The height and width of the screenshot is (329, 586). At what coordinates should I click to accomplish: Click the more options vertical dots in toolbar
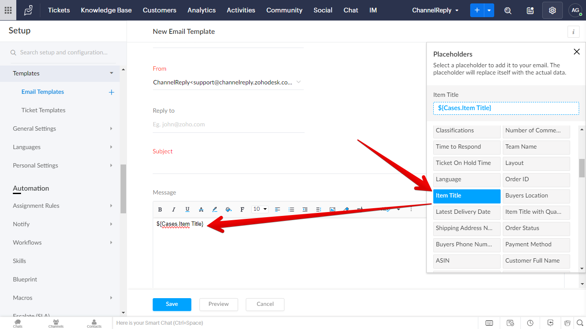[411, 209]
